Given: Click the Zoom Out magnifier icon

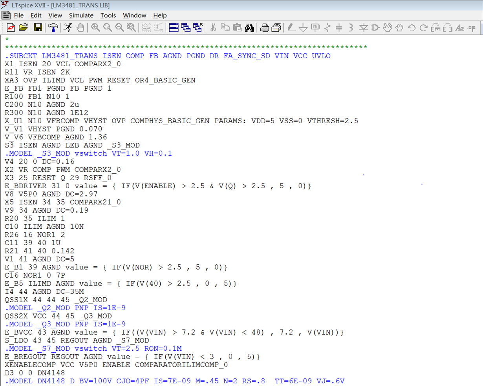Looking at the screenshot, I should tap(119, 27).
